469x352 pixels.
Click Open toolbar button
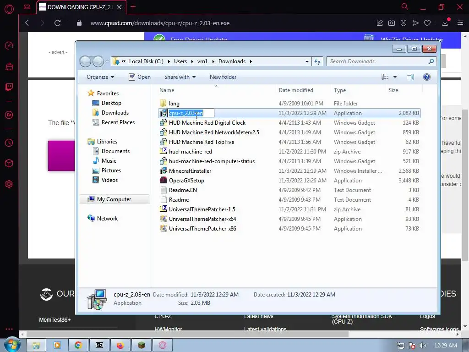point(140,77)
